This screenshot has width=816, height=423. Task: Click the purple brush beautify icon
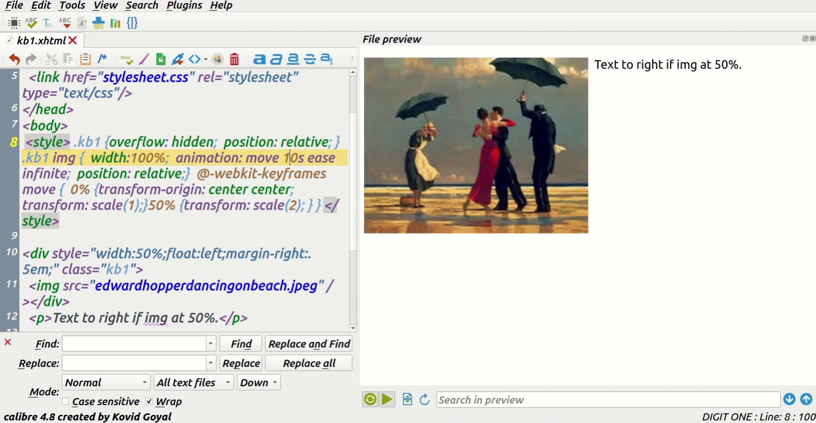[x=144, y=59]
